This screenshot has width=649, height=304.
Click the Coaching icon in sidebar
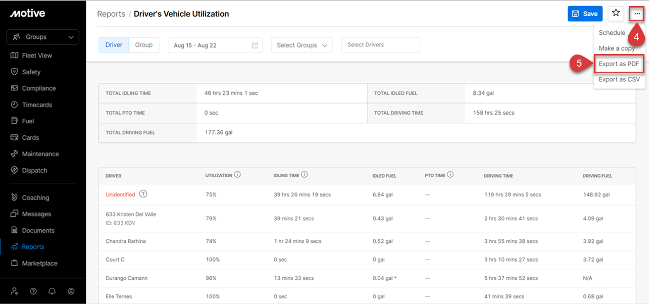[x=14, y=197]
